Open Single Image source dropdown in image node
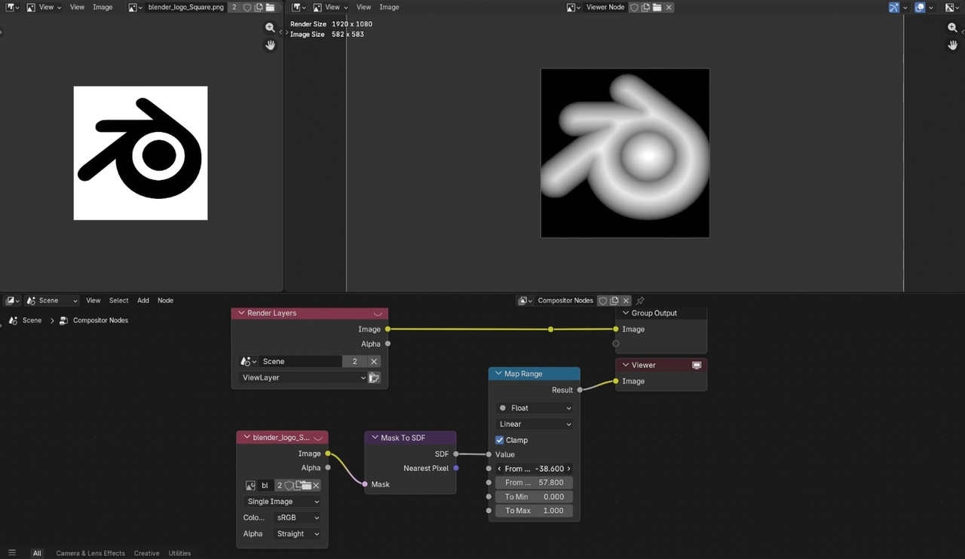This screenshot has height=559, width=965. pyautogui.click(x=282, y=502)
